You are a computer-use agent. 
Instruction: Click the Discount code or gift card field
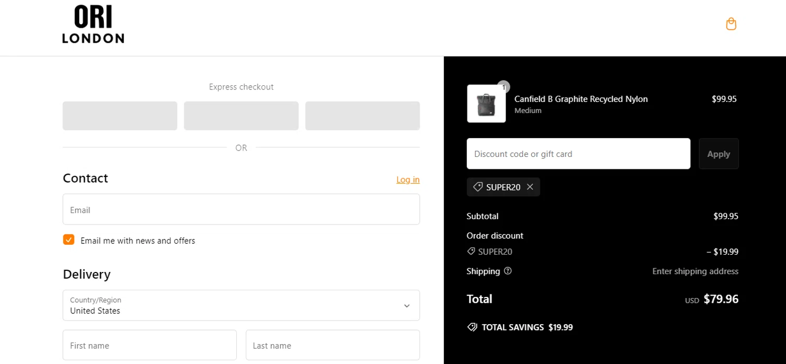point(578,154)
